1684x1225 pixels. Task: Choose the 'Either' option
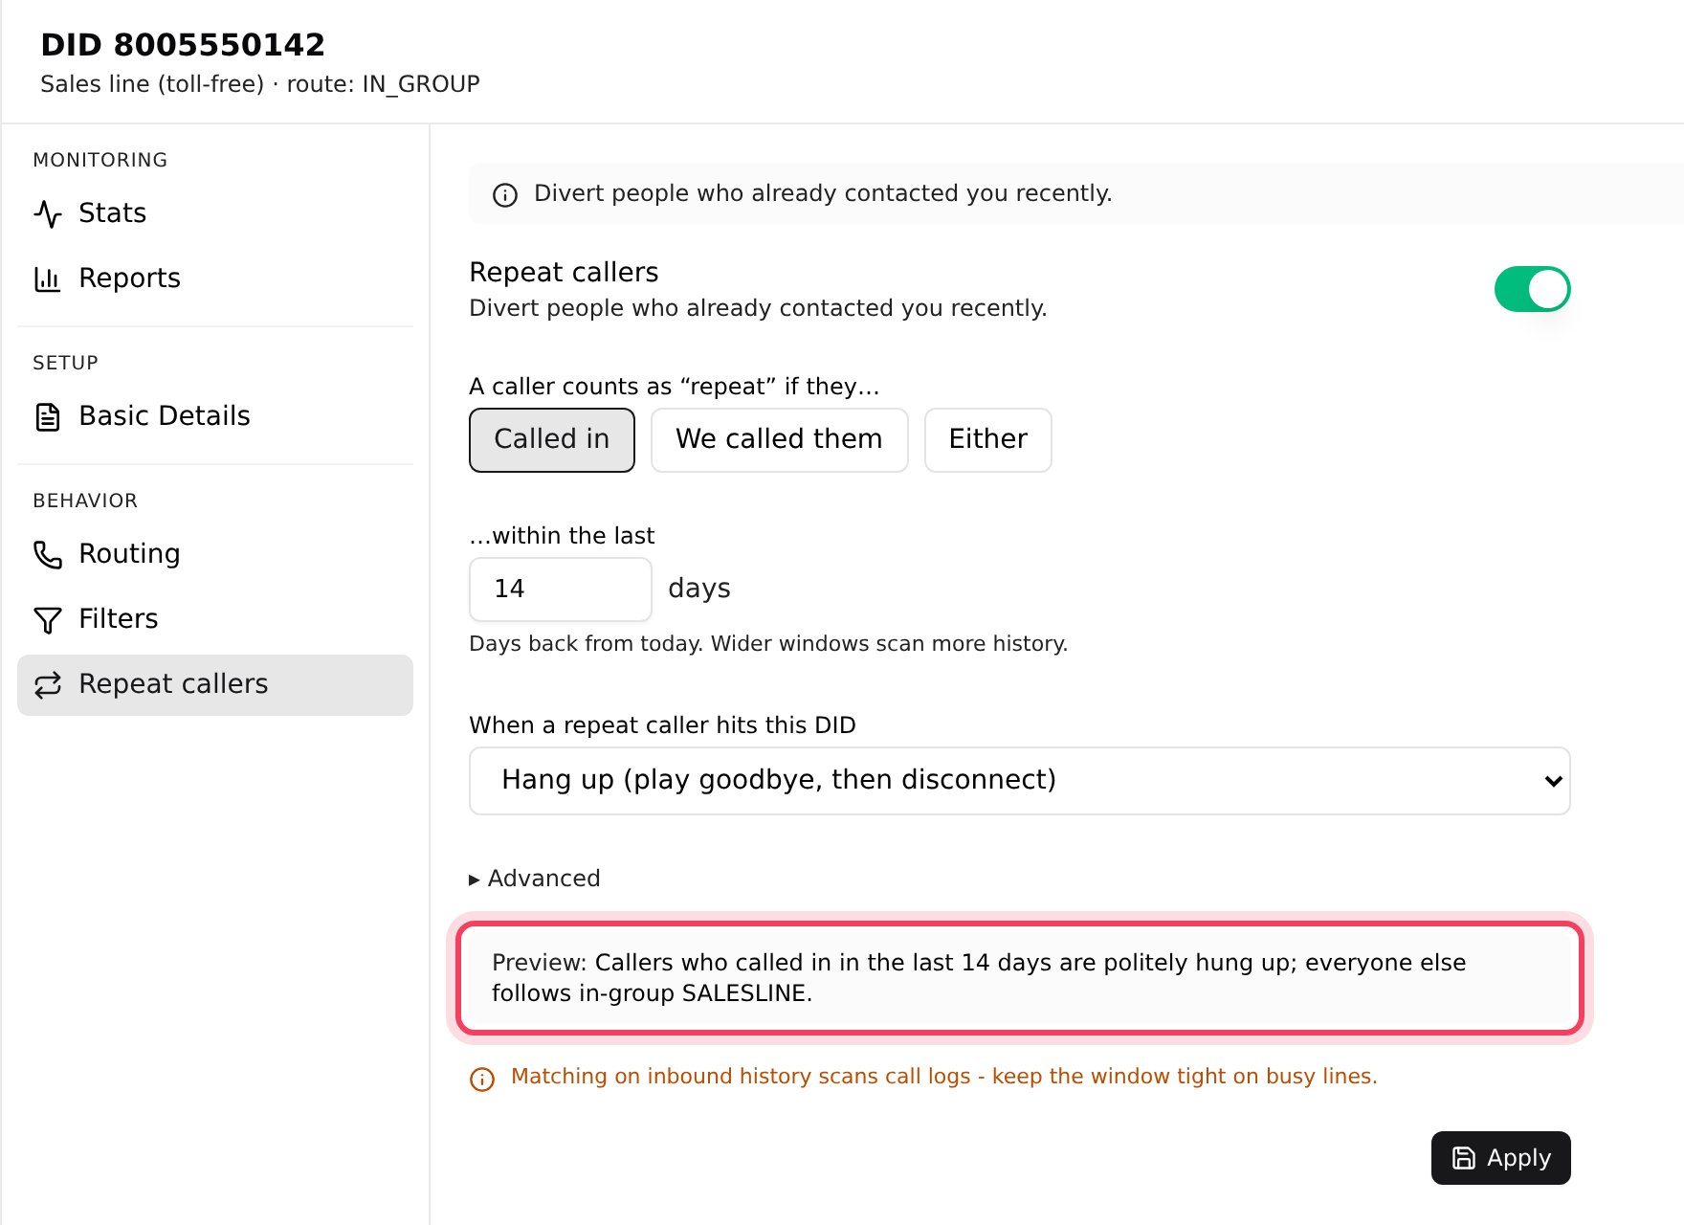click(987, 440)
